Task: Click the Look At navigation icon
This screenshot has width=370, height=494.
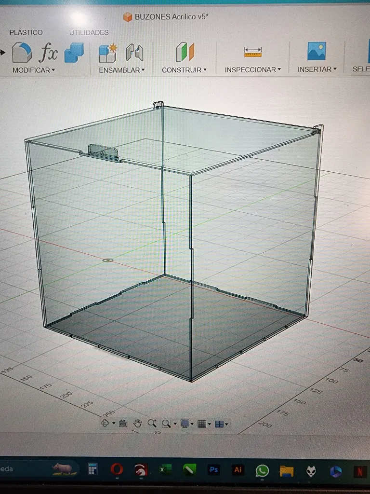Action: 123,424
